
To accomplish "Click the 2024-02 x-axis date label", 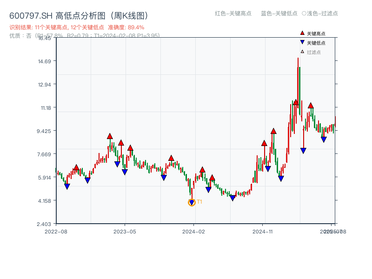I will tap(193, 232).
